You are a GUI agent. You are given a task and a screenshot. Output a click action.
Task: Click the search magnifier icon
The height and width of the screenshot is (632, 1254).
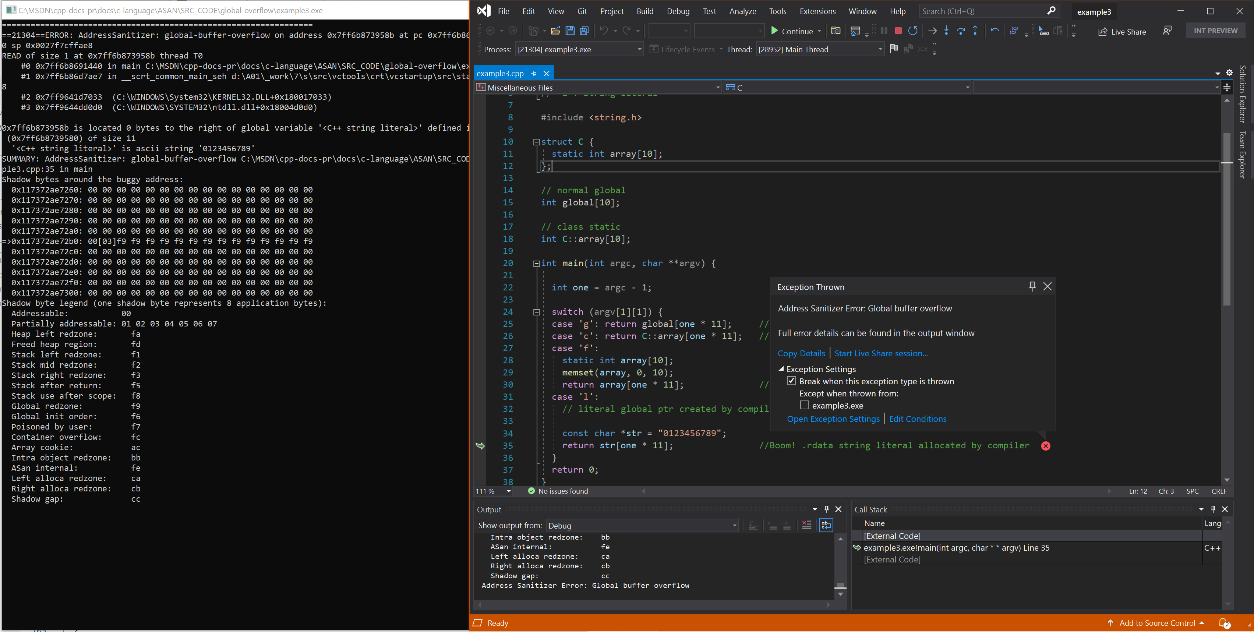[1052, 11]
